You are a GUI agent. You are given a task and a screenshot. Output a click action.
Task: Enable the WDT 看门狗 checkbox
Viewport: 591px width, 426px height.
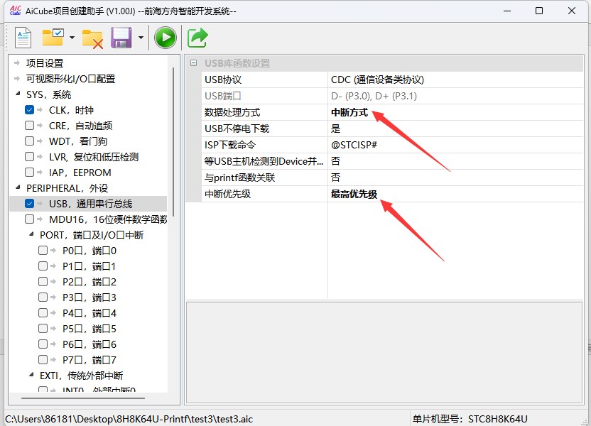point(29,141)
